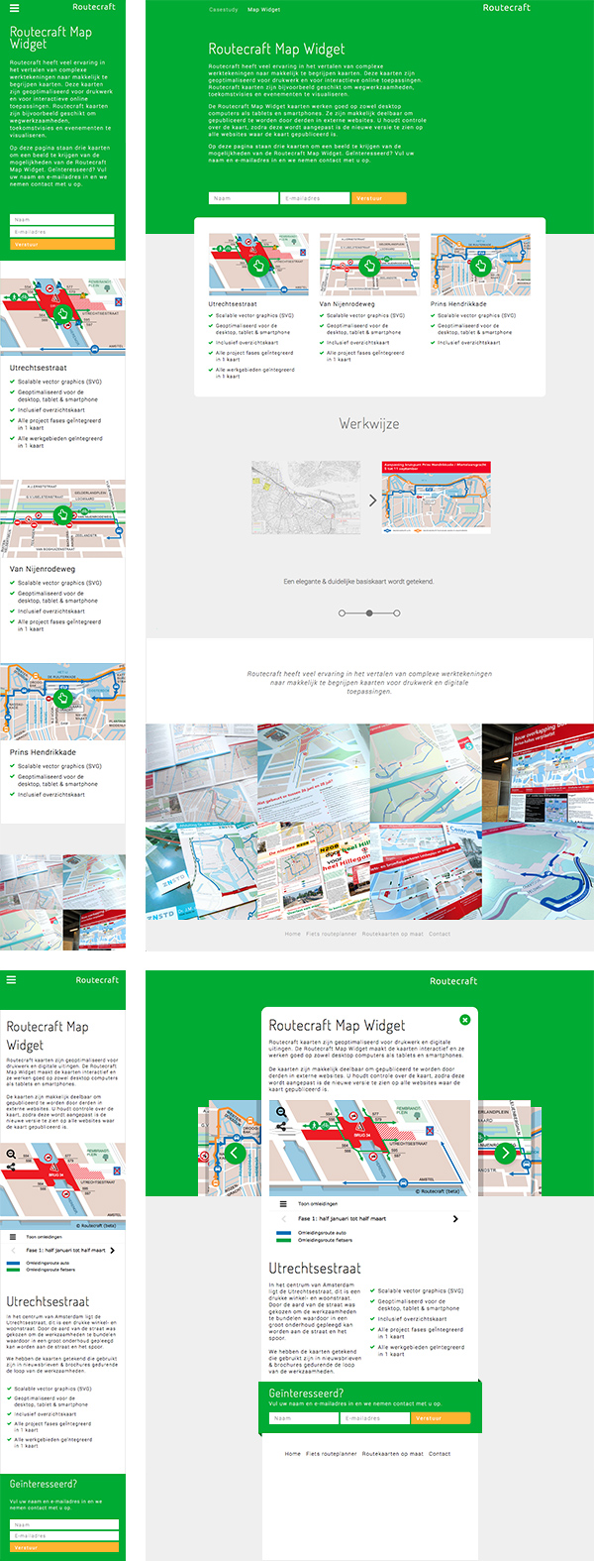
Task: Advance to next phase chevron, bottom mobile
Action: [113, 1251]
